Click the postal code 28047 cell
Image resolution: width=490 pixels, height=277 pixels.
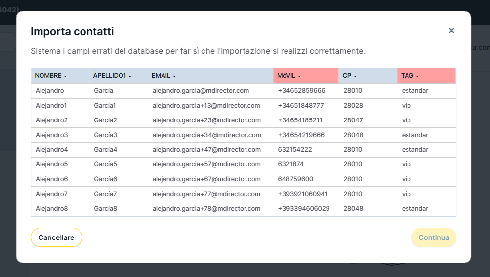tap(353, 120)
